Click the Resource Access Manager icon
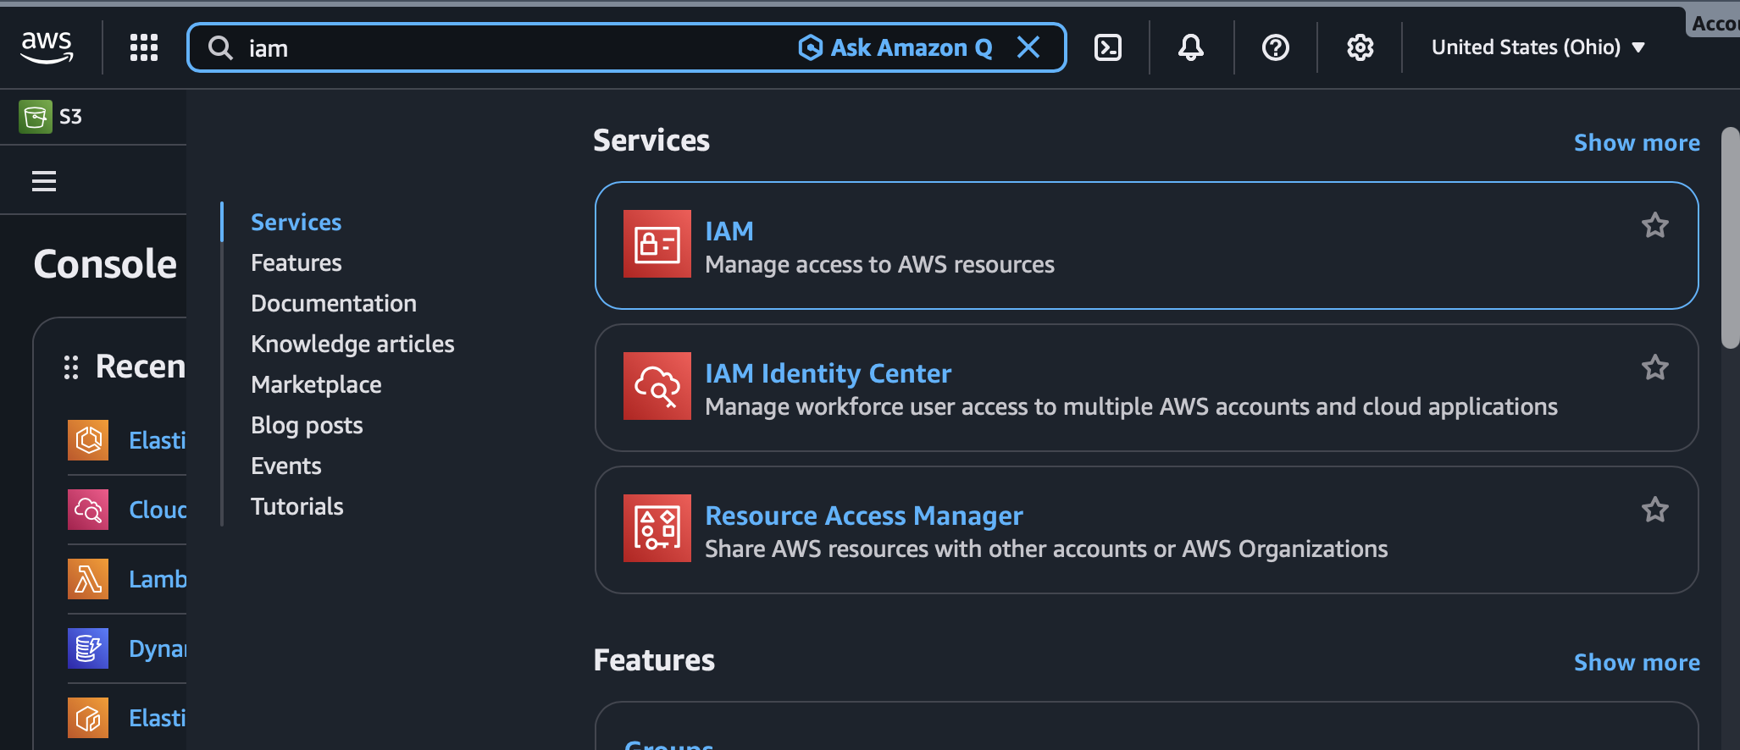Image resolution: width=1740 pixels, height=750 pixels. pyautogui.click(x=657, y=528)
